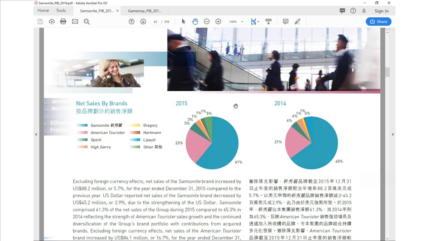
Task: Click the Samsonite legend color swatch
Action: (82, 125)
